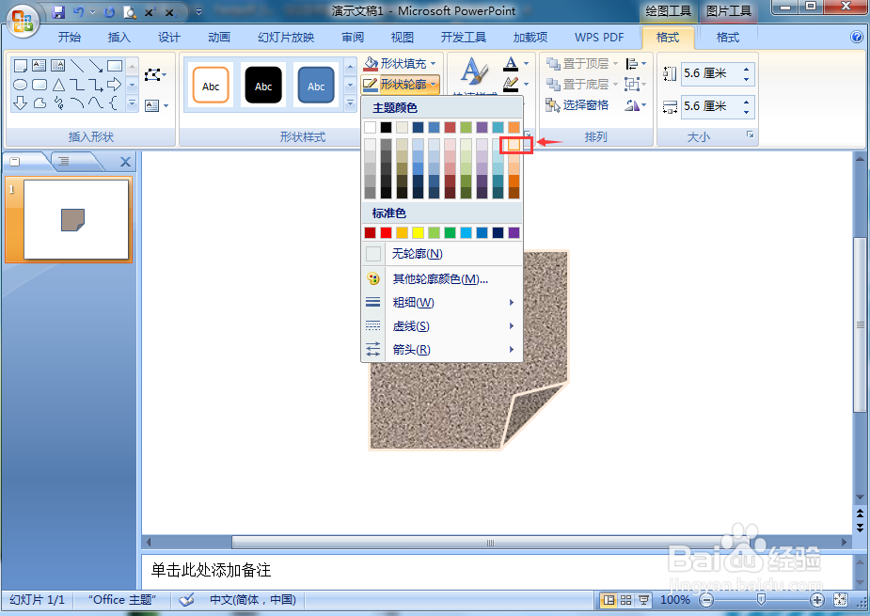Click the Office button logo
This screenshot has height=616, width=870.
23,22
